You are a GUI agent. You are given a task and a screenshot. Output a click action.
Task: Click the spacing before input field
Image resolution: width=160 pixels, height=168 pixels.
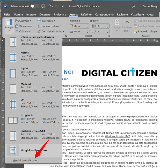coord(100,26)
